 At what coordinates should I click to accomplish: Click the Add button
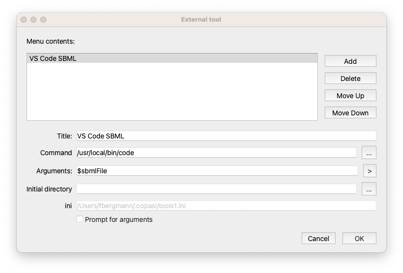[350, 61]
